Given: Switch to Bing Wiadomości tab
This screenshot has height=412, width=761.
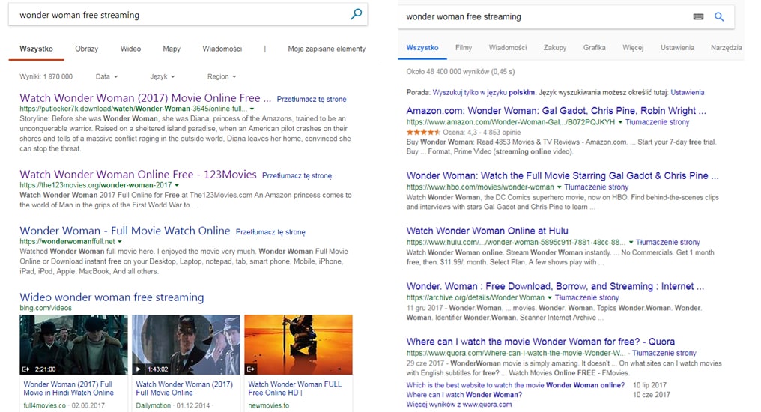Looking at the screenshot, I should pos(222,49).
